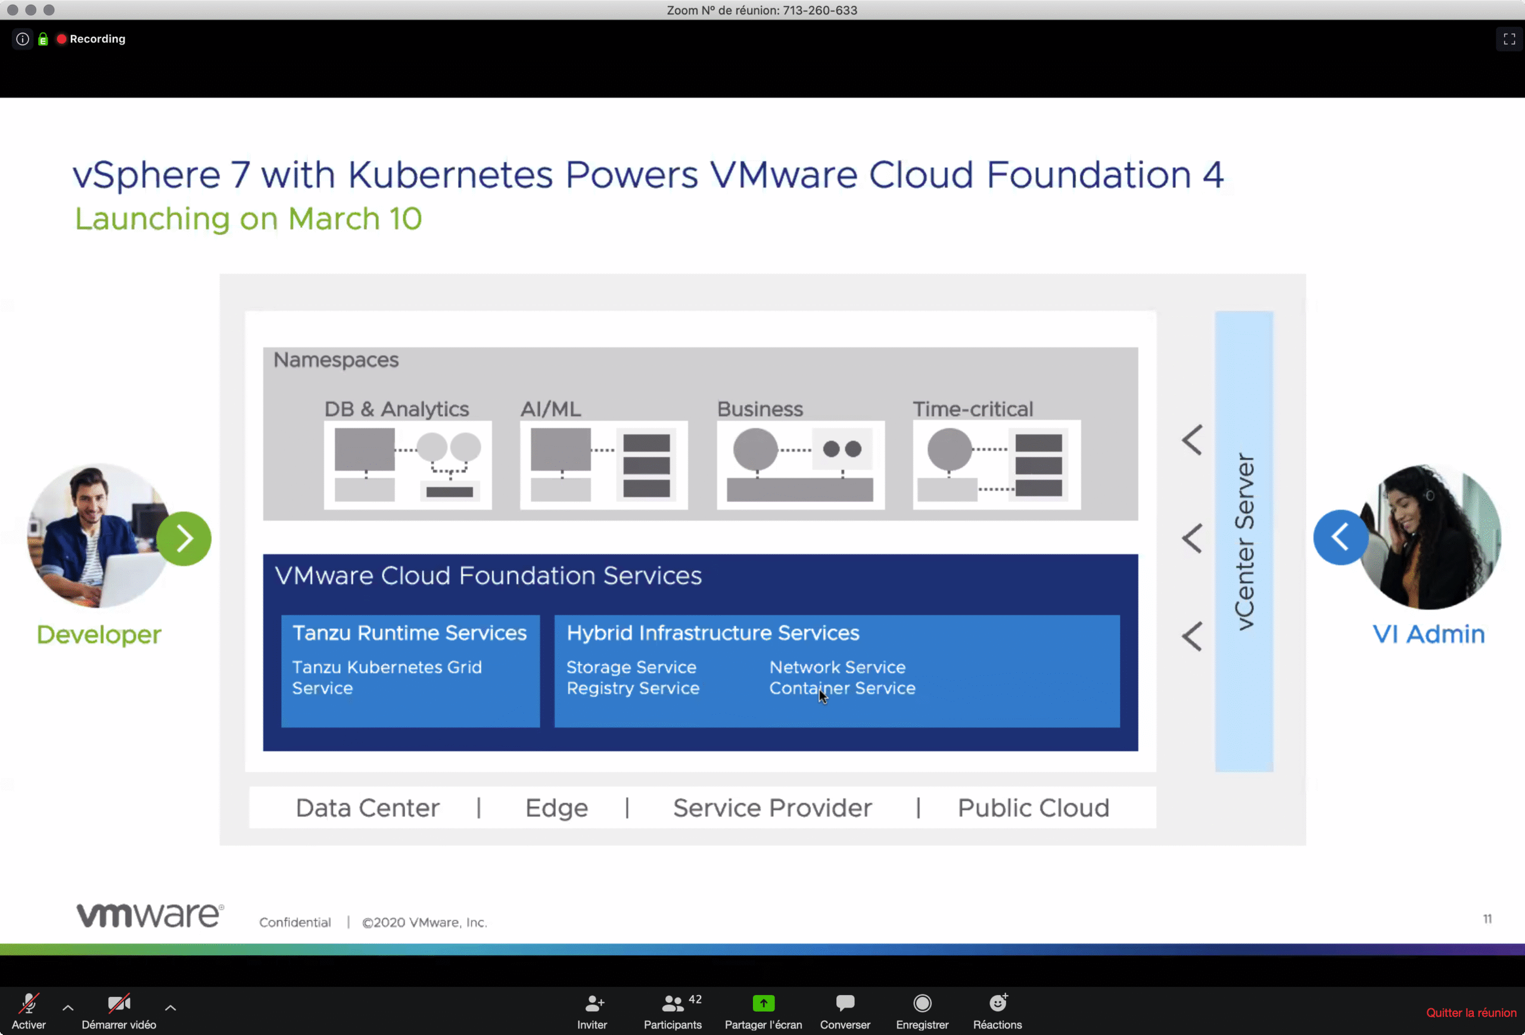Click the Registry Service text

633,688
